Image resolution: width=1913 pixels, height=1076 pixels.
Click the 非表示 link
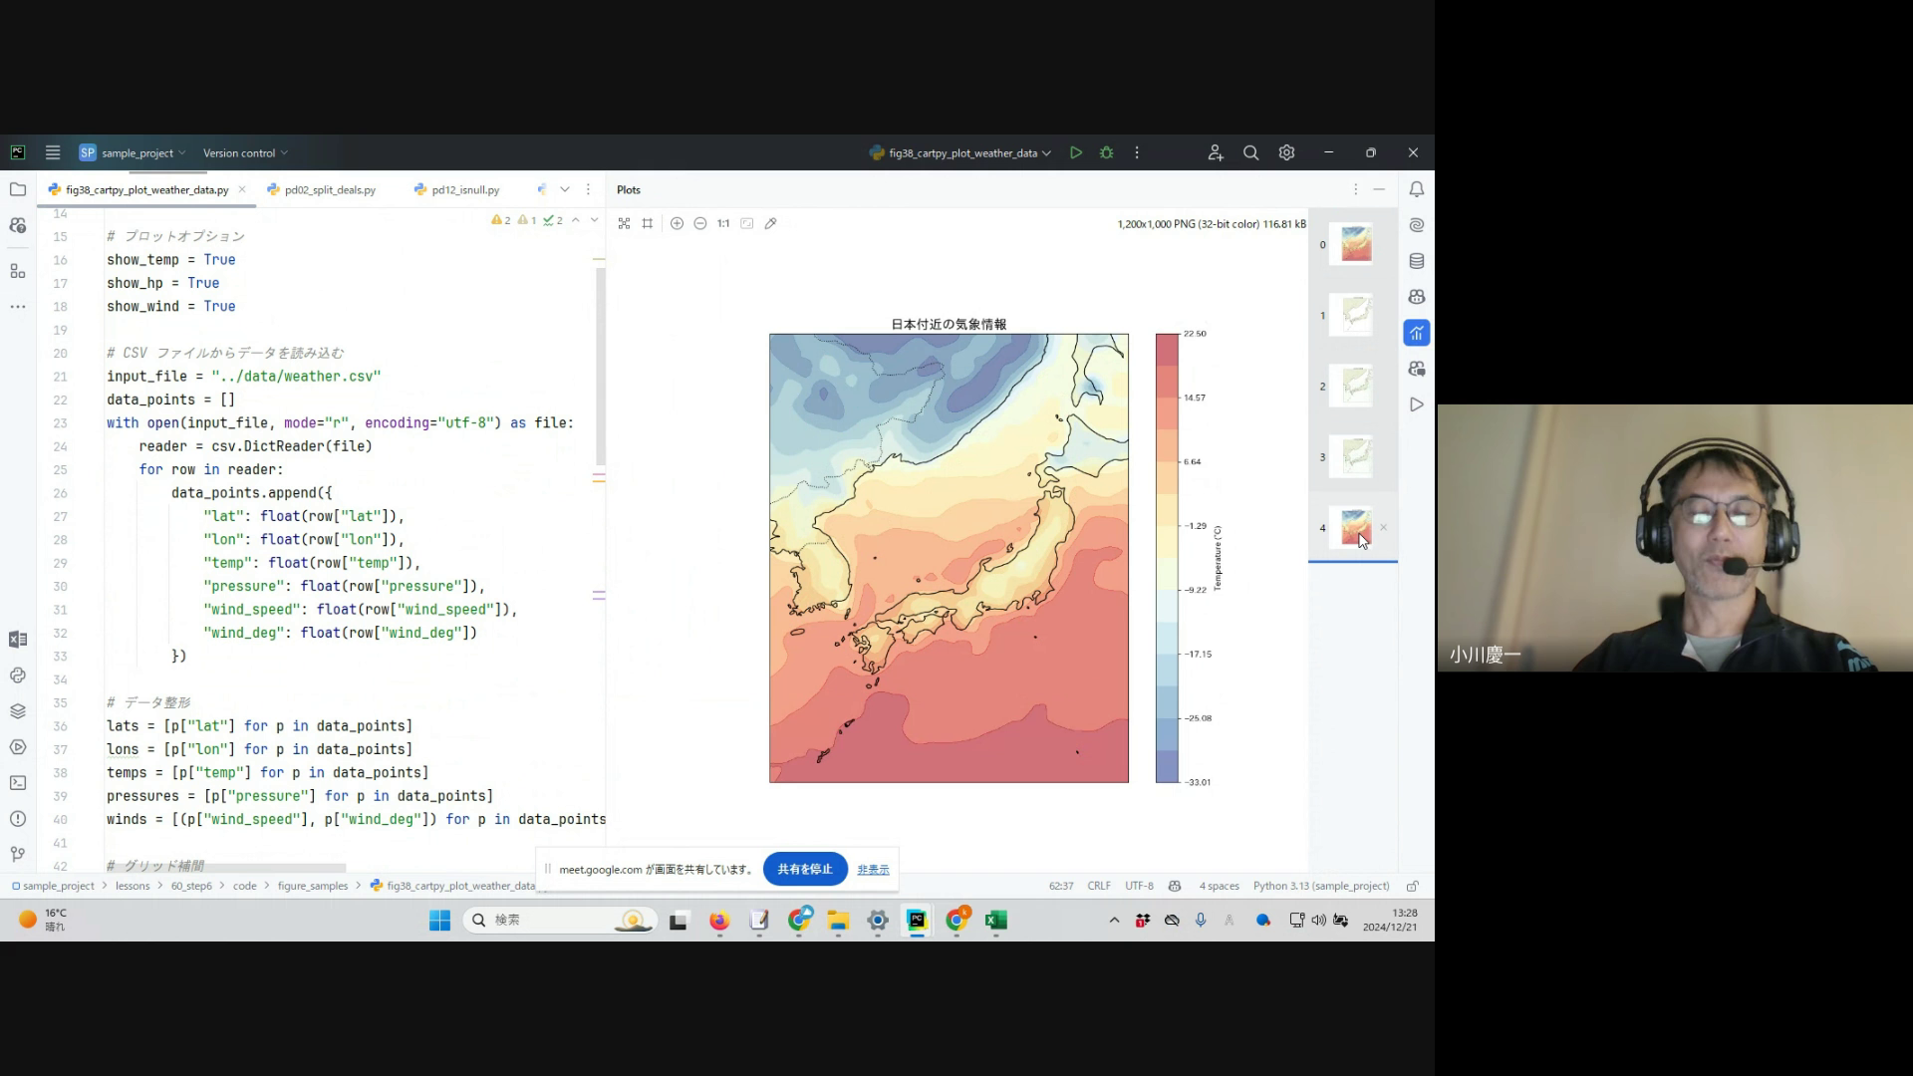point(873,870)
